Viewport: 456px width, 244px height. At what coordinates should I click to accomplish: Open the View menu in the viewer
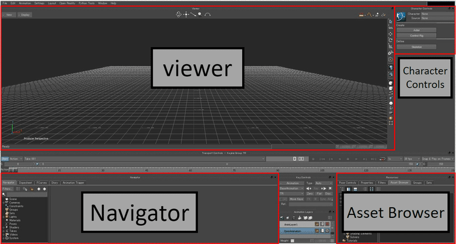tap(9, 15)
